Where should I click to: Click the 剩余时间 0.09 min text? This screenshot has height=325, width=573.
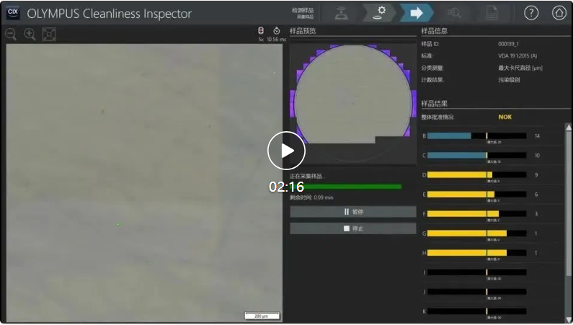pos(311,197)
